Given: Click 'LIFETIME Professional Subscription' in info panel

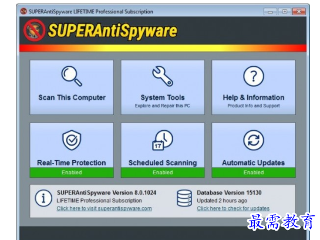Looking at the screenshot, I should tap(99, 201).
